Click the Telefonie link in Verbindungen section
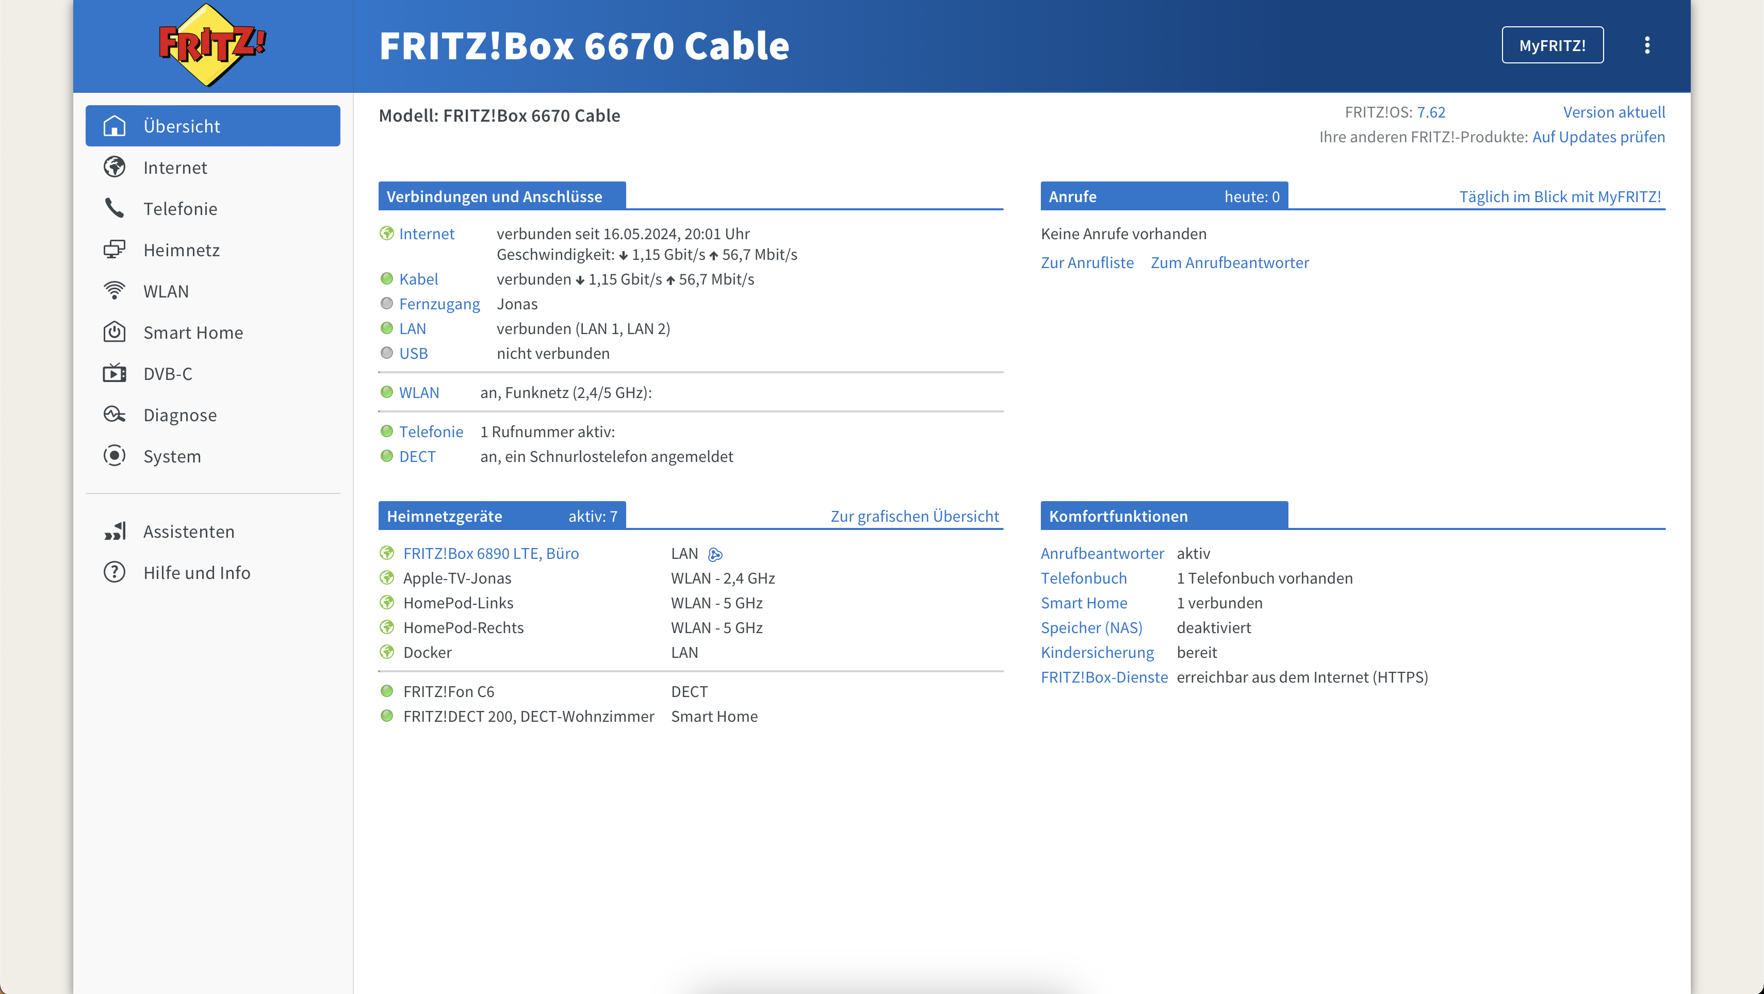Viewport: 1764px width, 994px height. coord(431,432)
